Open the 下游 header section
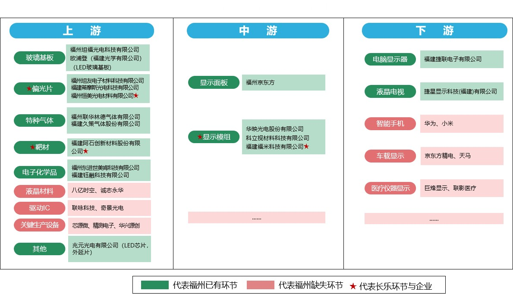 [434, 31]
